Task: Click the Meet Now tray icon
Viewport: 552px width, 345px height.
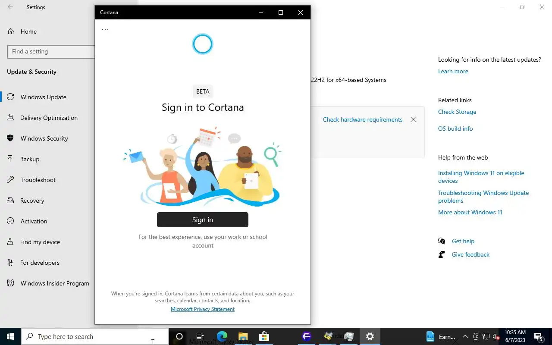Action: point(476,337)
